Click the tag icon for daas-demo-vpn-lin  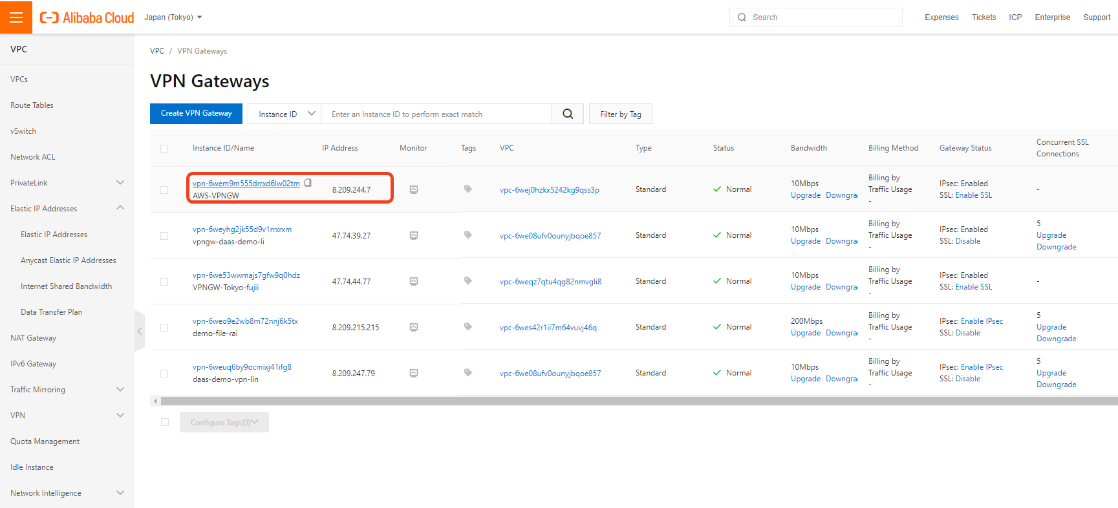click(468, 372)
